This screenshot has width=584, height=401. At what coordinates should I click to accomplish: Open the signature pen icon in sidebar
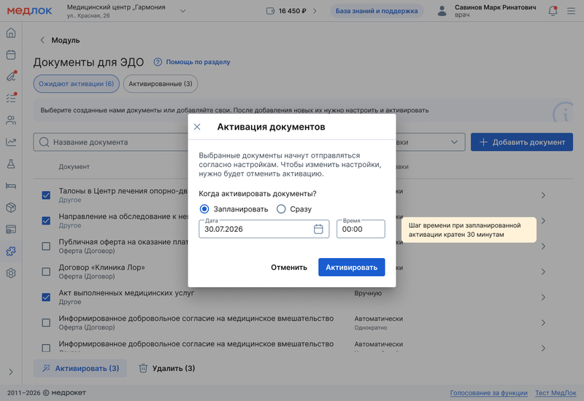click(x=11, y=77)
